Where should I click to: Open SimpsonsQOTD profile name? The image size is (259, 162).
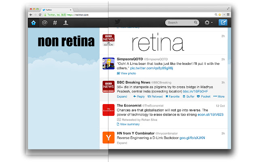[x=130, y=59]
